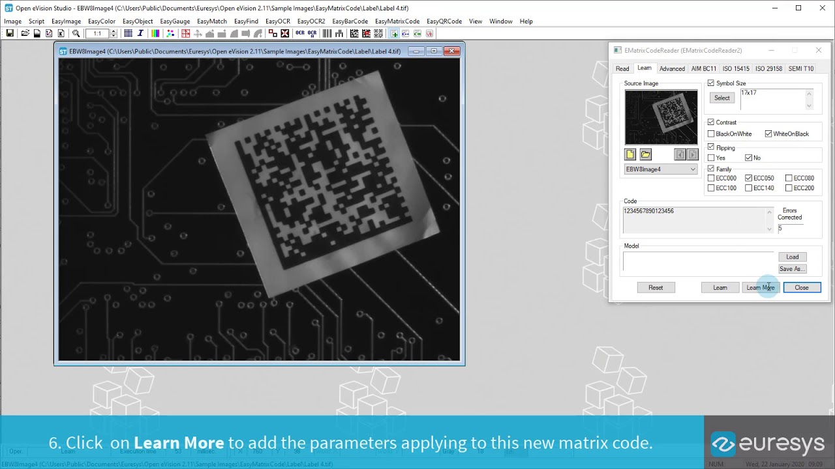The image size is (835, 469).
Task: Switch to the Read tab
Action: tap(622, 68)
